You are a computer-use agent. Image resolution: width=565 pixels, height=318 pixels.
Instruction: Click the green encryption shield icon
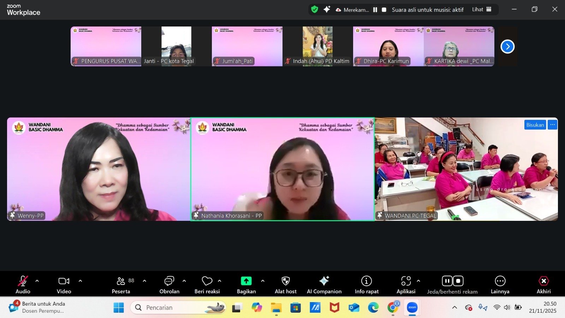314,10
